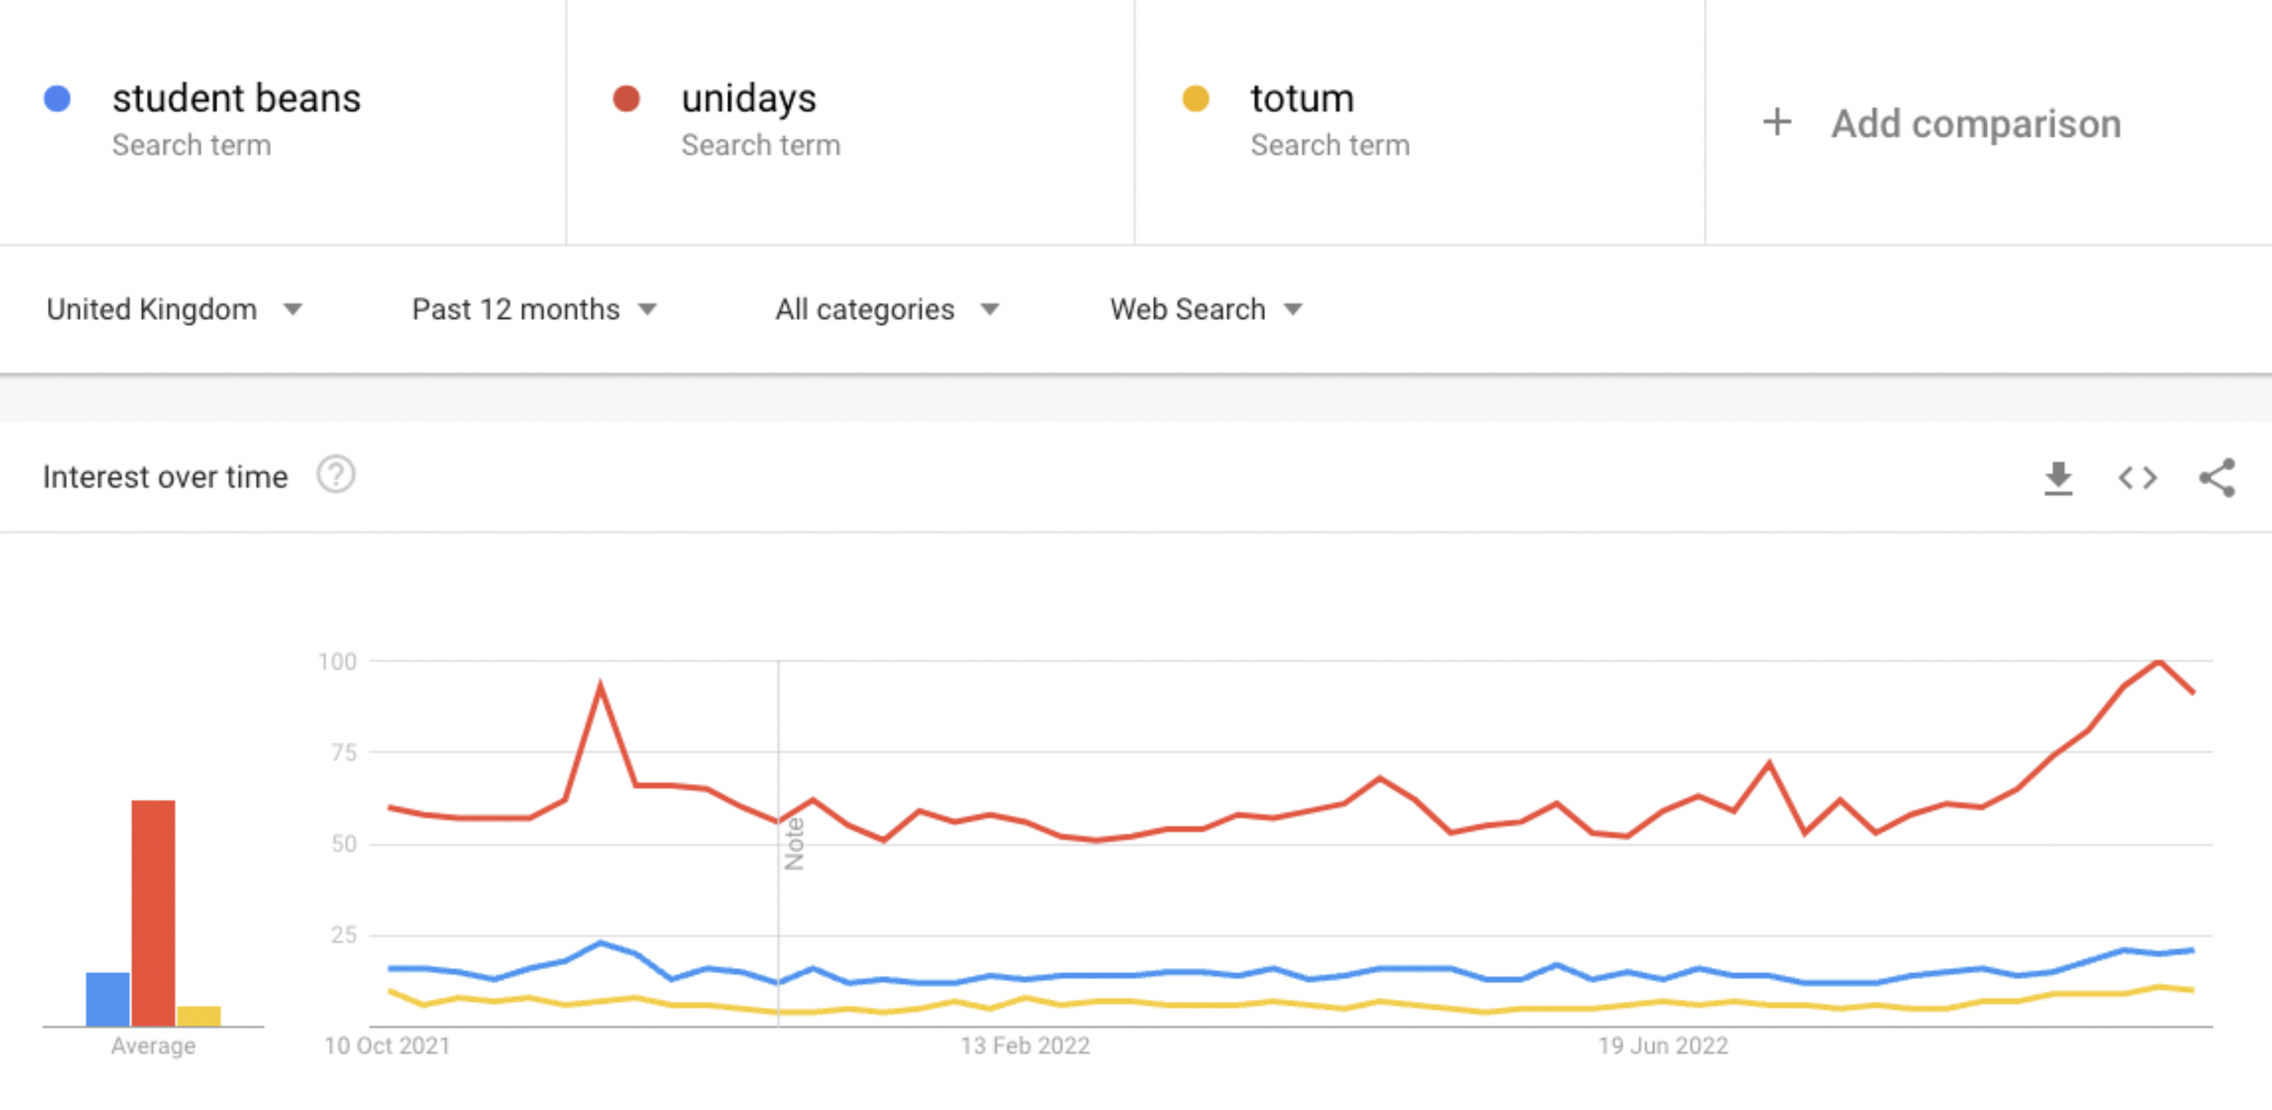Share the Interest over time chart
The image size is (2272, 1110).
pyautogui.click(x=2217, y=478)
